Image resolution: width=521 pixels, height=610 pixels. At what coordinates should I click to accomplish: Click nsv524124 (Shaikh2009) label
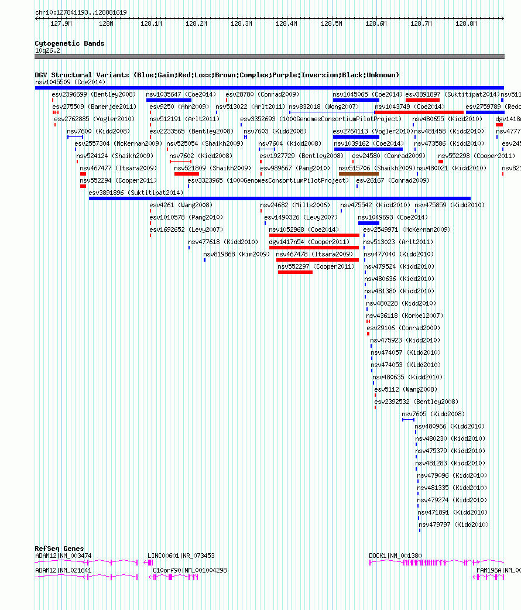pyautogui.click(x=115, y=156)
